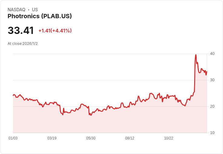
Task: Click the 20 value on y-axis
Action: pyautogui.click(x=212, y=106)
